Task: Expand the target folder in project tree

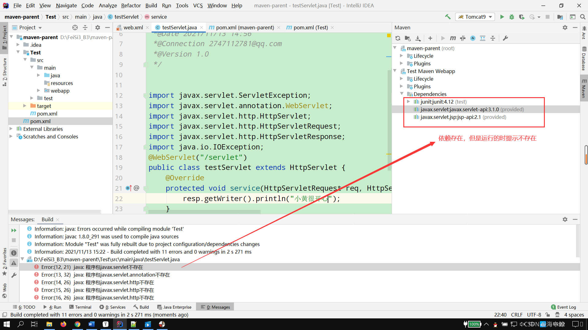Action: [25, 106]
